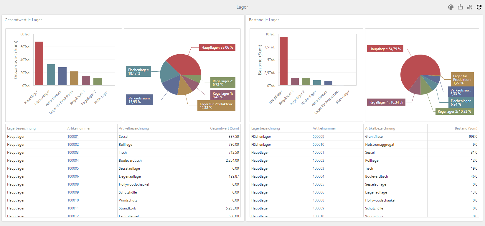Click the Hauptlager 64,79 % pie label
The width and height of the screenshot is (485, 226).
click(x=385, y=49)
